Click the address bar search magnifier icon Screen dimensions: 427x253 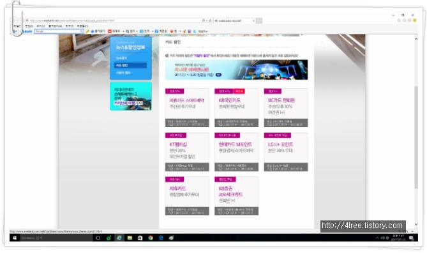click(203, 20)
